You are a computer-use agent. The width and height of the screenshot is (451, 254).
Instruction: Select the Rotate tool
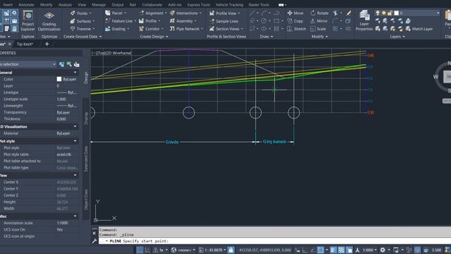coord(319,13)
